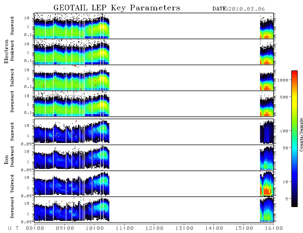Click the '09:00' time axis label
The image size is (303, 233).
(65, 228)
